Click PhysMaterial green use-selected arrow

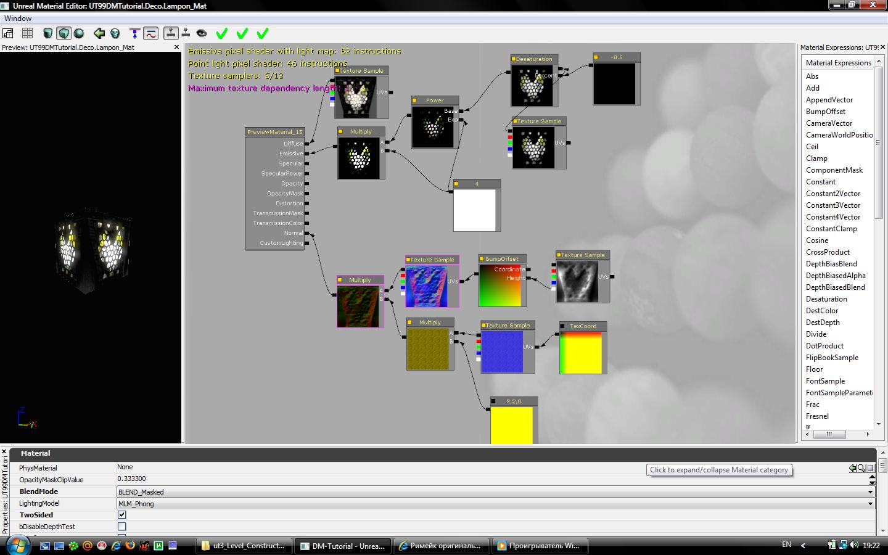[x=853, y=468]
